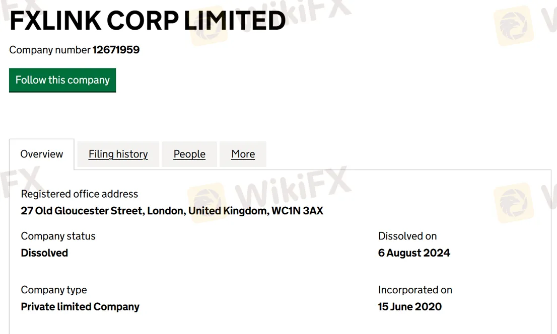Click the bold Dissolved status value
This screenshot has height=334, width=557.
point(44,253)
